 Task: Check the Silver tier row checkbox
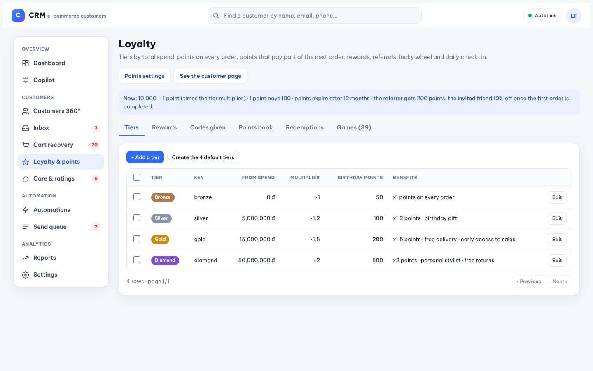pyautogui.click(x=137, y=218)
